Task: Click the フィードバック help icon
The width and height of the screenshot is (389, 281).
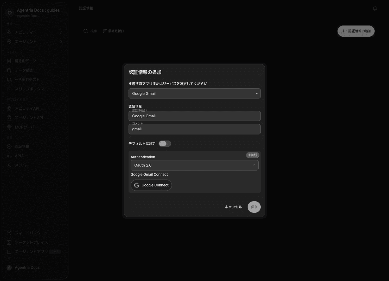Action: tap(9, 233)
